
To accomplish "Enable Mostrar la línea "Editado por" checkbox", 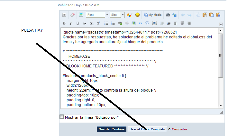I will pyautogui.click(x=62, y=117).
